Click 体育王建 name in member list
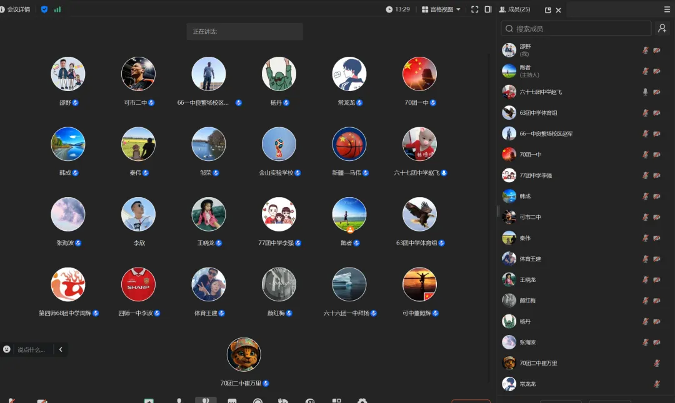Viewport: 675px width, 403px height. pos(530,259)
